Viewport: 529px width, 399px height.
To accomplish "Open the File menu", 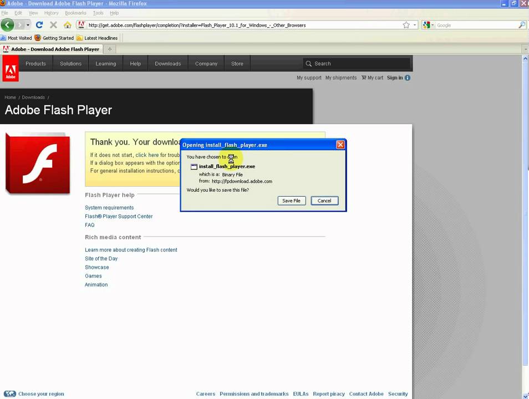I will point(5,13).
